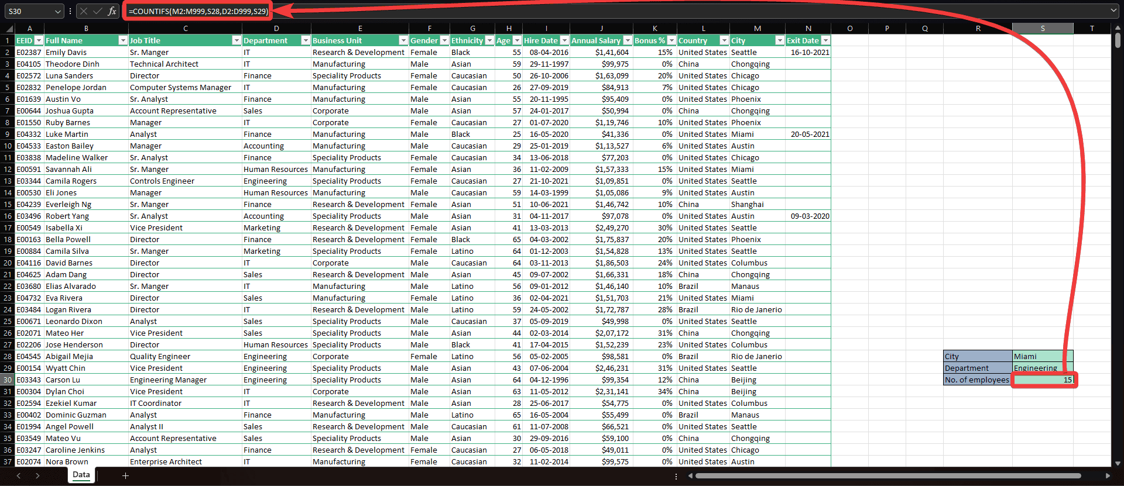
Task: Select Computer Systems Manager cell
Action: coord(185,87)
